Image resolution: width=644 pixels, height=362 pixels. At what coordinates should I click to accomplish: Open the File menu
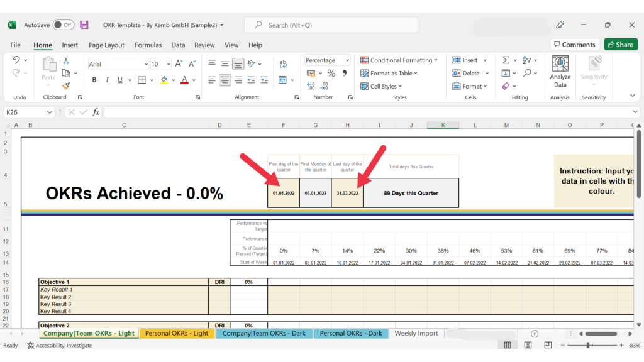15,45
